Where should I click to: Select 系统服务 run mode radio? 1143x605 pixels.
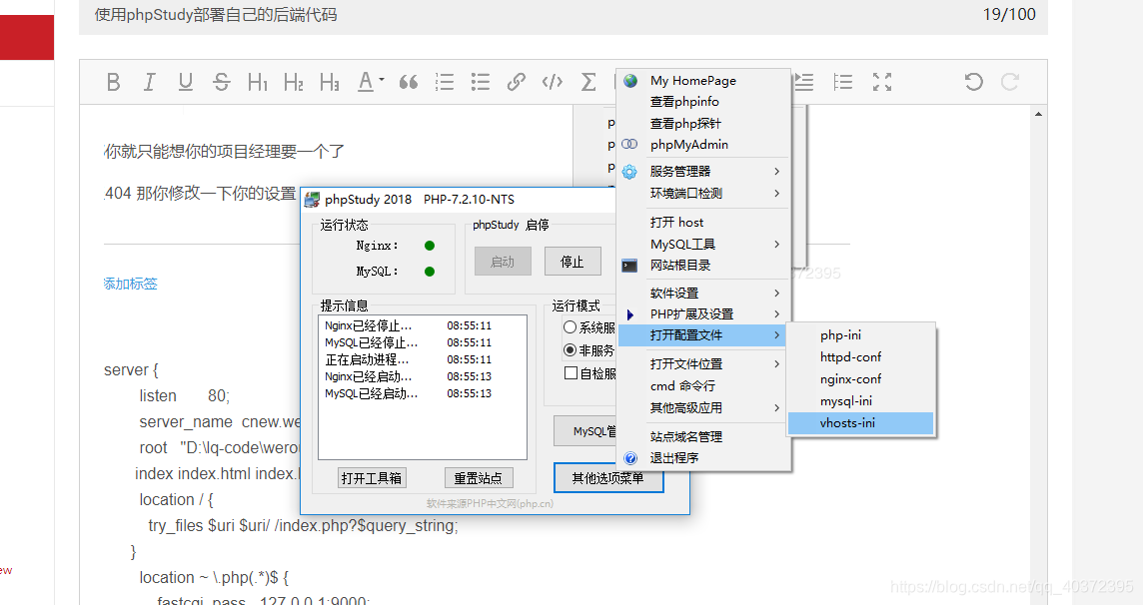point(571,327)
